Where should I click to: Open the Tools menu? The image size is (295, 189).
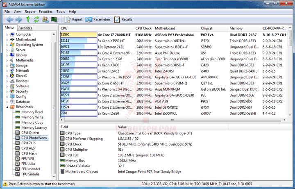61,11
